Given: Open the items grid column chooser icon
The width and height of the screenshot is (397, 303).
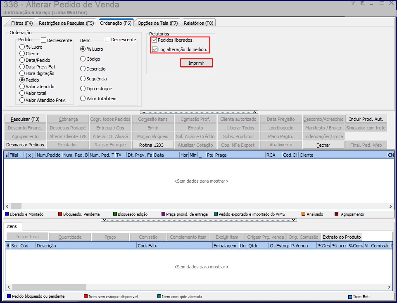Looking at the screenshot, I should [8, 246].
